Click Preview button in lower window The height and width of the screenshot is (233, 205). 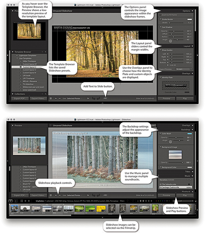pos(167,195)
